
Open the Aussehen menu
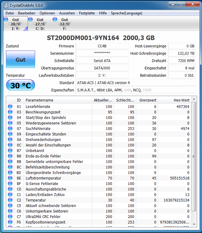point(67,13)
